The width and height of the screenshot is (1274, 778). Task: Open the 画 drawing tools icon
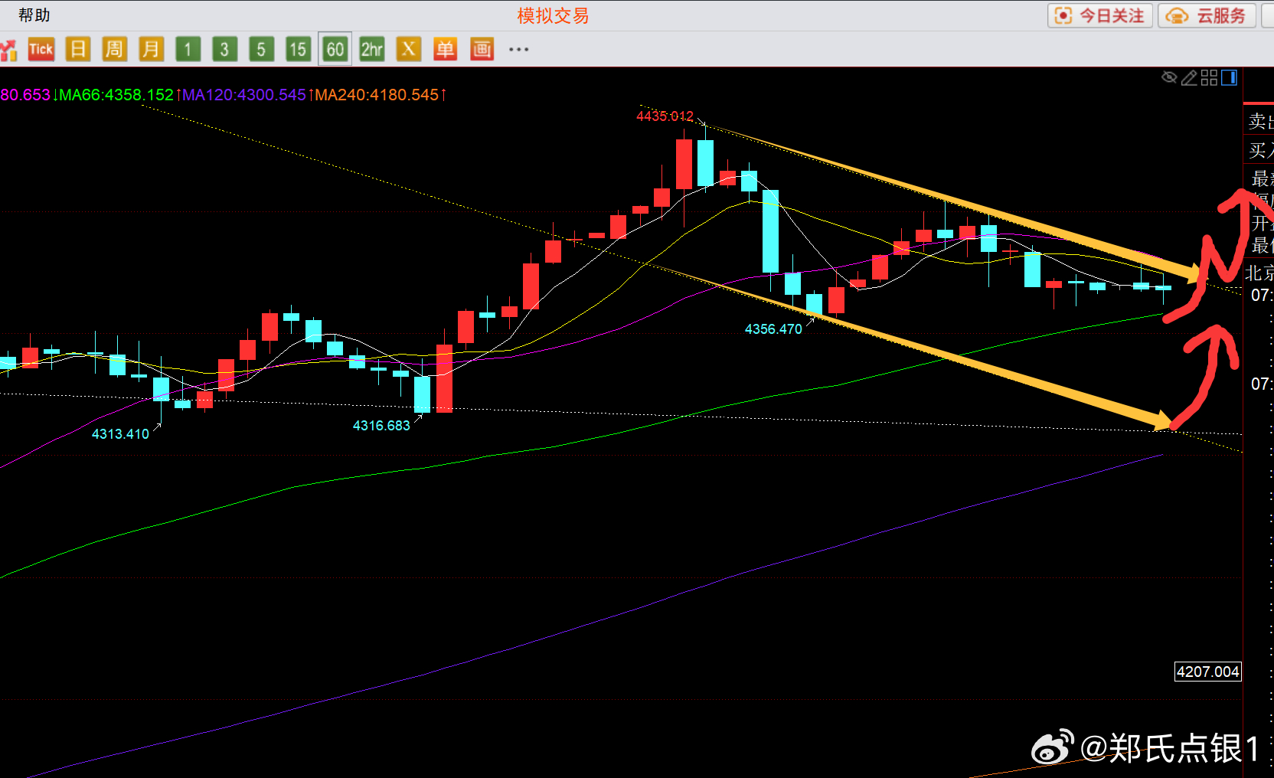click(482, 50)
